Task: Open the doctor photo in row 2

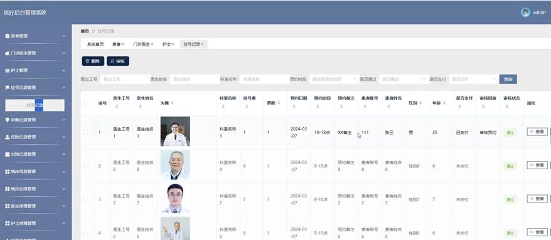Action: coord(175,165)
